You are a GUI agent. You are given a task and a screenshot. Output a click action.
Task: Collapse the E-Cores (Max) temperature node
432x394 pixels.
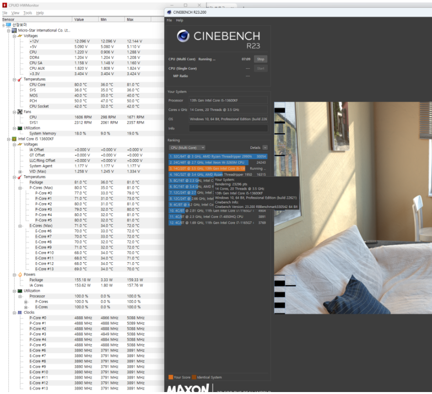coord(20,226)
